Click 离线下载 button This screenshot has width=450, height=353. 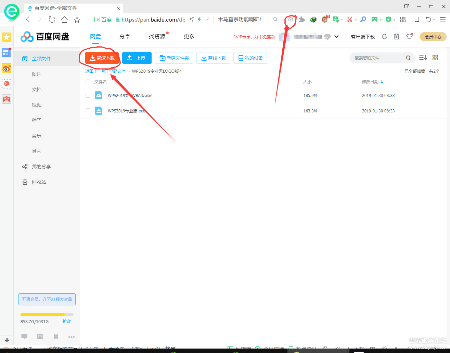pyautogui.click(x=213, y=58)
